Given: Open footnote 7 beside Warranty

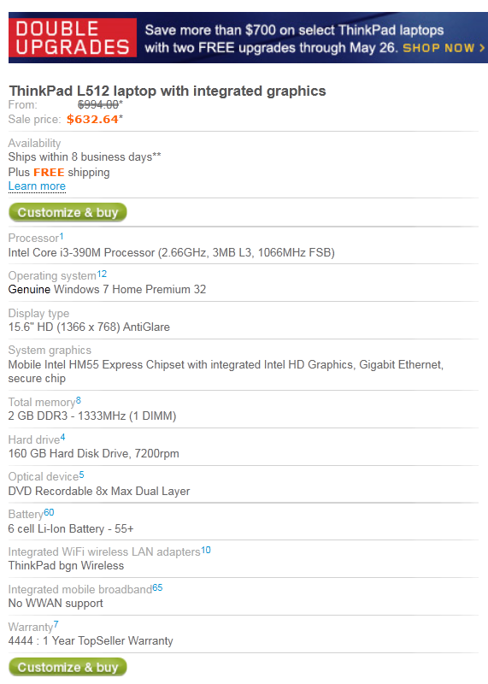Looking at the screenshot, I should pyautogui.click(x=56, y=625).
